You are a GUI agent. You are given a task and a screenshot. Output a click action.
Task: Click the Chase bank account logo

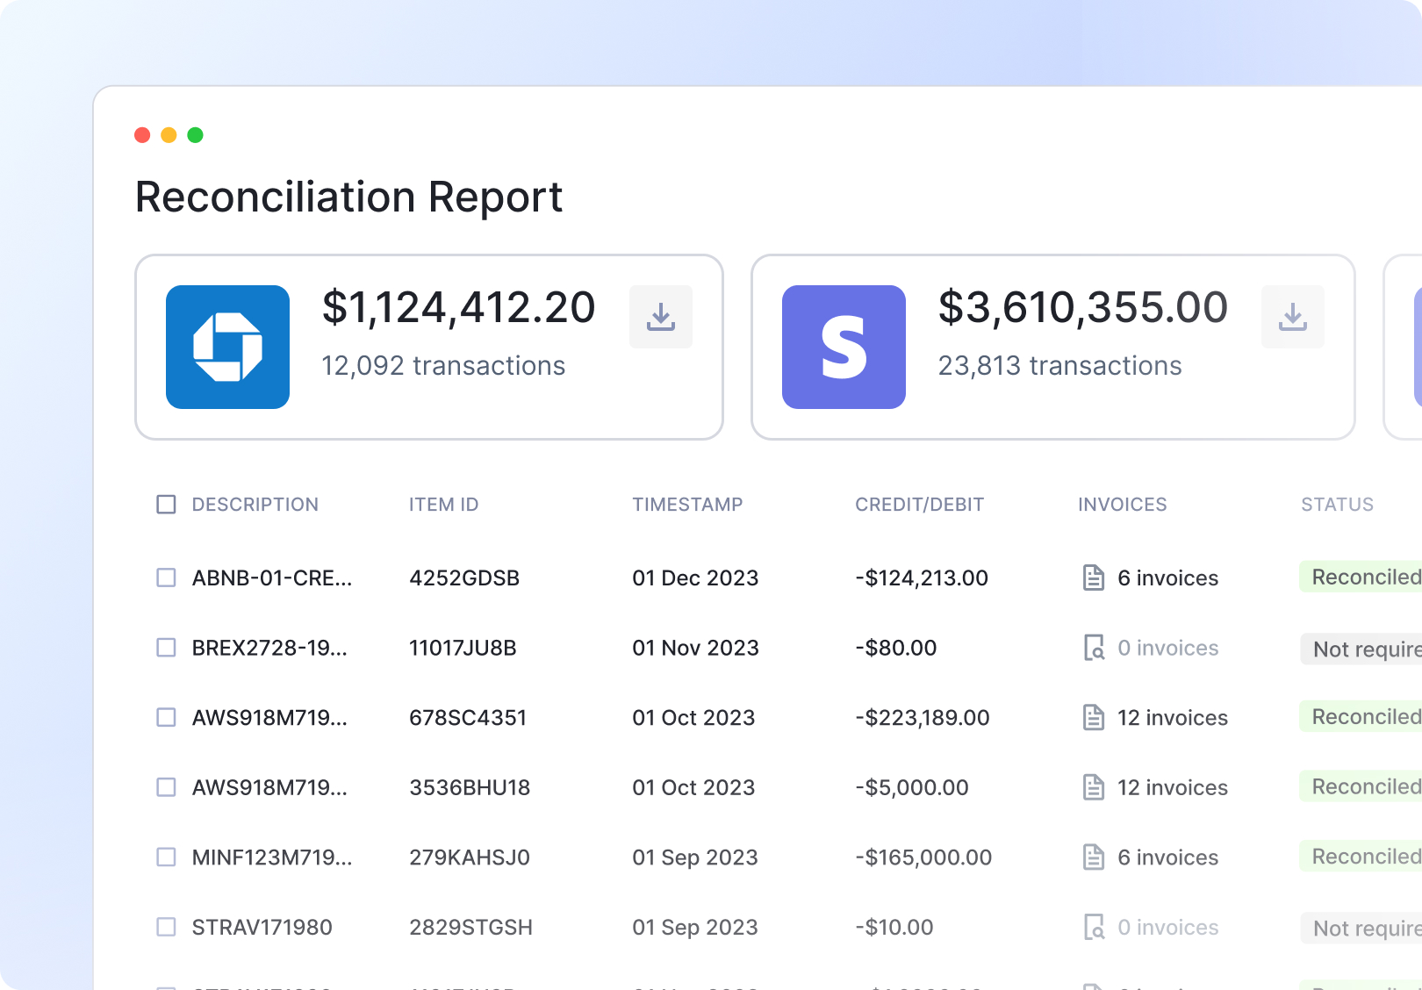pyautogui.click(x=227, y=347)
